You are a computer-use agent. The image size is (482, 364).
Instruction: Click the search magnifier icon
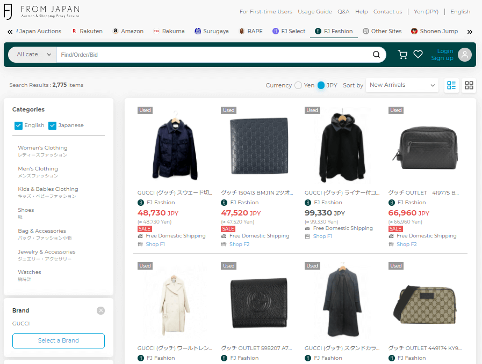pyautogui.click(x=376, y=55)
